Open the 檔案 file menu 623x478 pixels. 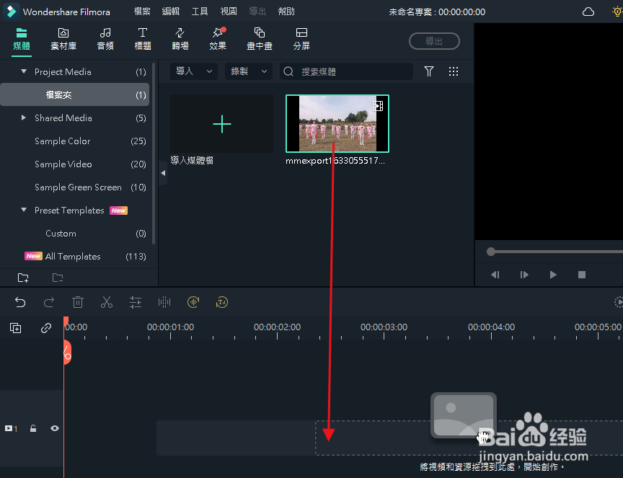click(142, 12)
